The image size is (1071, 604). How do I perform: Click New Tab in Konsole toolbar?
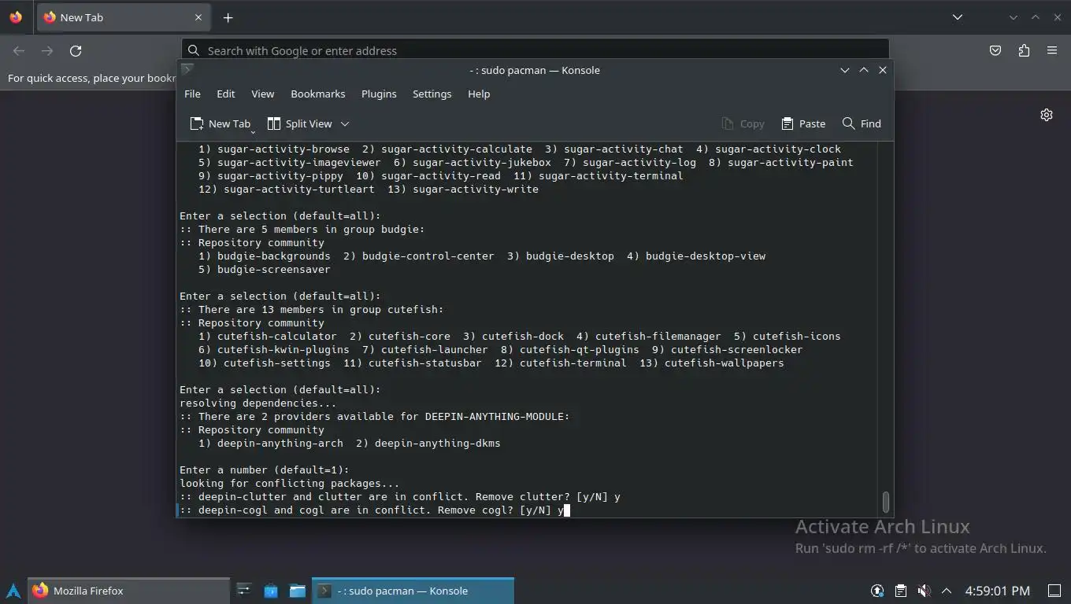(220, 123)
